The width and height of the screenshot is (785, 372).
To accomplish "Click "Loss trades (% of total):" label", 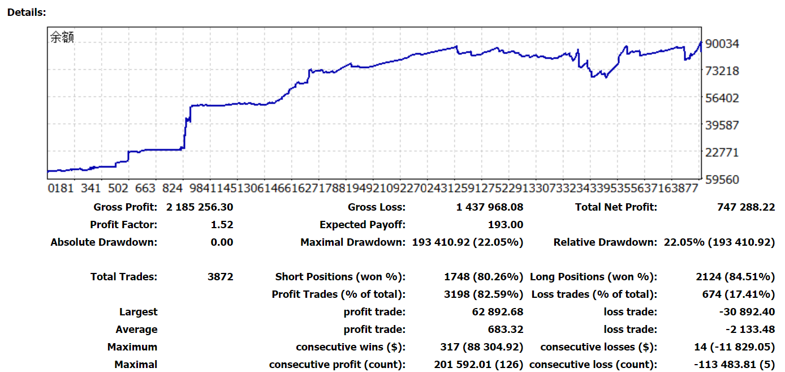I will point(594,294).
